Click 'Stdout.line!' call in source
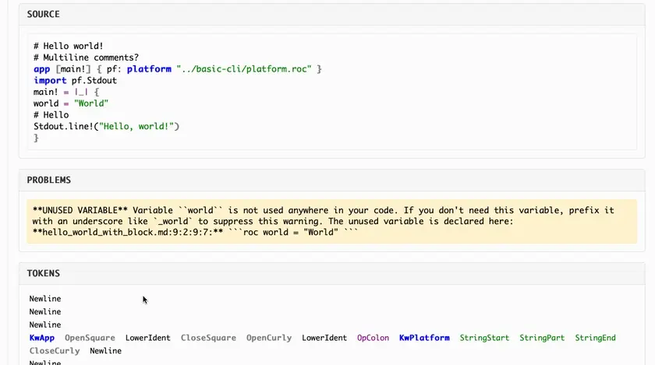655x365 pixels. click(63, 126)
